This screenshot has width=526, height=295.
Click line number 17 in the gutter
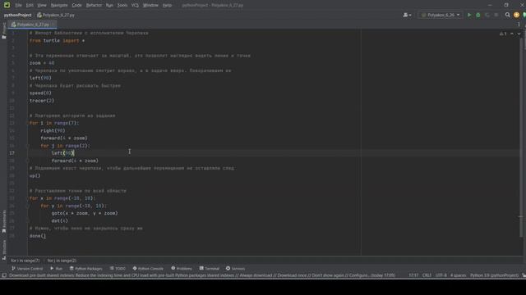point(12,153)
